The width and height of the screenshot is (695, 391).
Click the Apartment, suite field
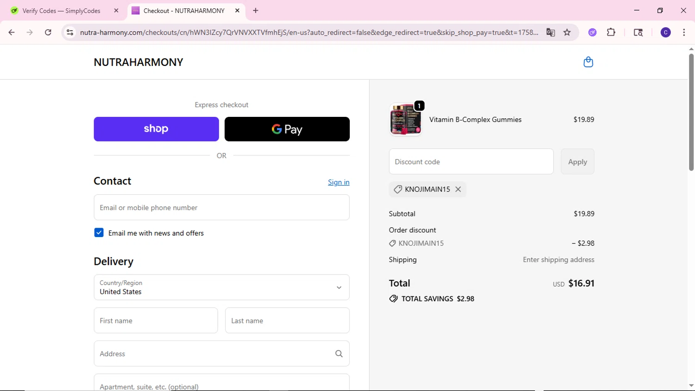point(221,383)
